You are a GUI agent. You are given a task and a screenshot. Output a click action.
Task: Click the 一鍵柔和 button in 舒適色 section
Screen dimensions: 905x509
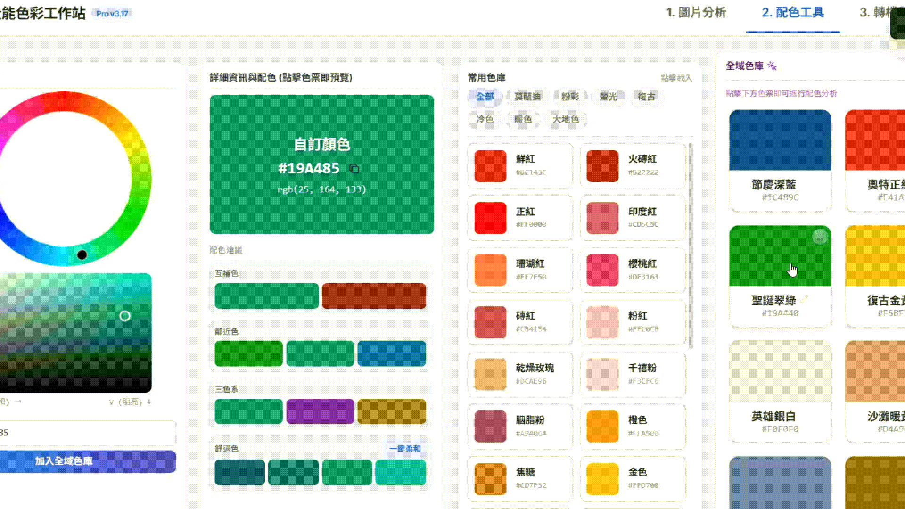404,448
